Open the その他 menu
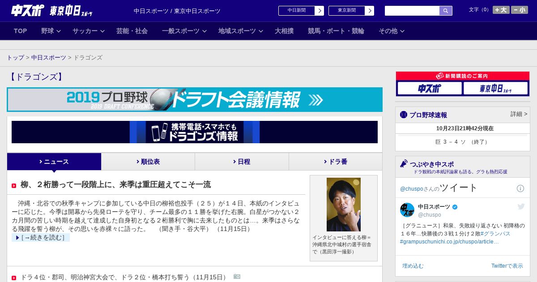 388,31
